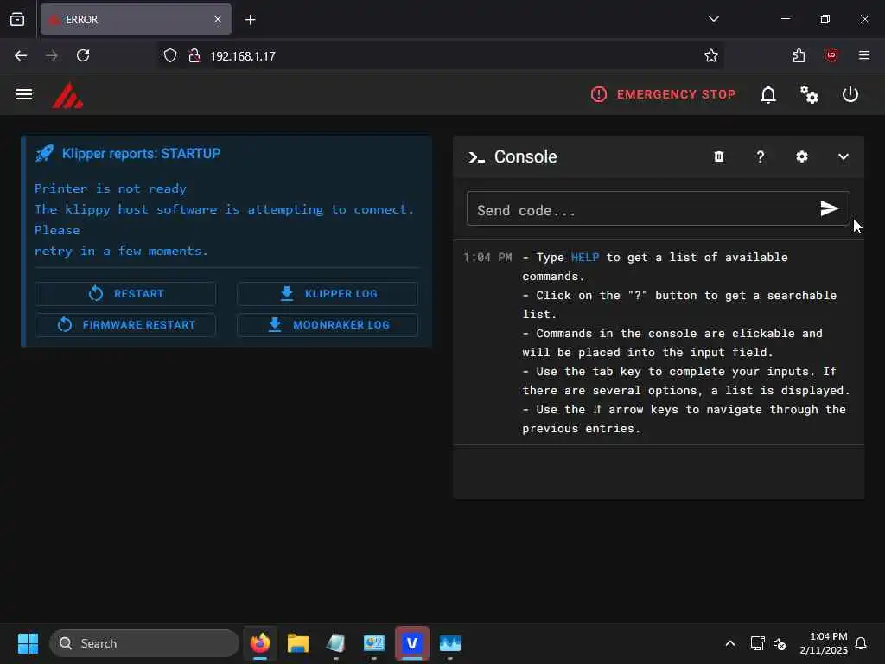Select the ERROR browser tab

coord(136,20)
